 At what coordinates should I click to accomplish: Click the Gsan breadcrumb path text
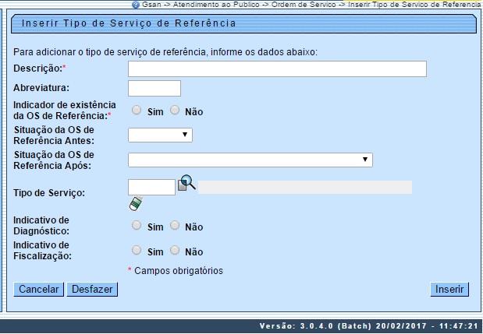pos(311,5)
